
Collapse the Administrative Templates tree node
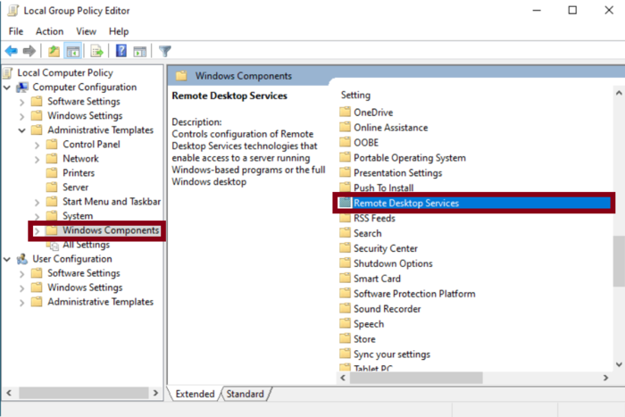coord(21,130)
